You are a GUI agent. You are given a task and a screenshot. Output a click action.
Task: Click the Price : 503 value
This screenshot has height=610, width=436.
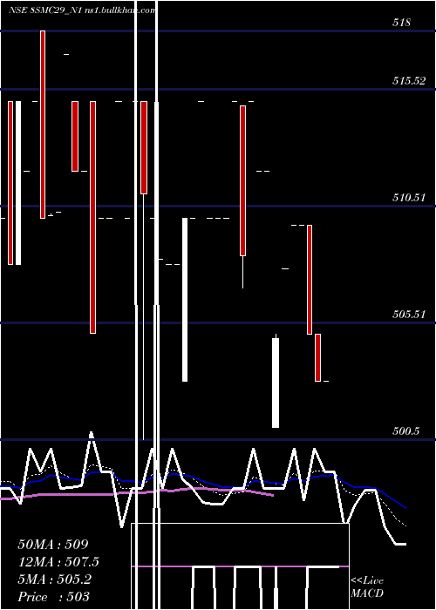[54, 597]
